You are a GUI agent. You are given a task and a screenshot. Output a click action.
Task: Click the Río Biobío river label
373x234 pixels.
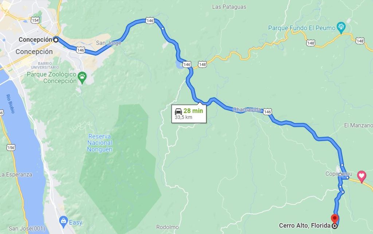[x=11, y=104]
